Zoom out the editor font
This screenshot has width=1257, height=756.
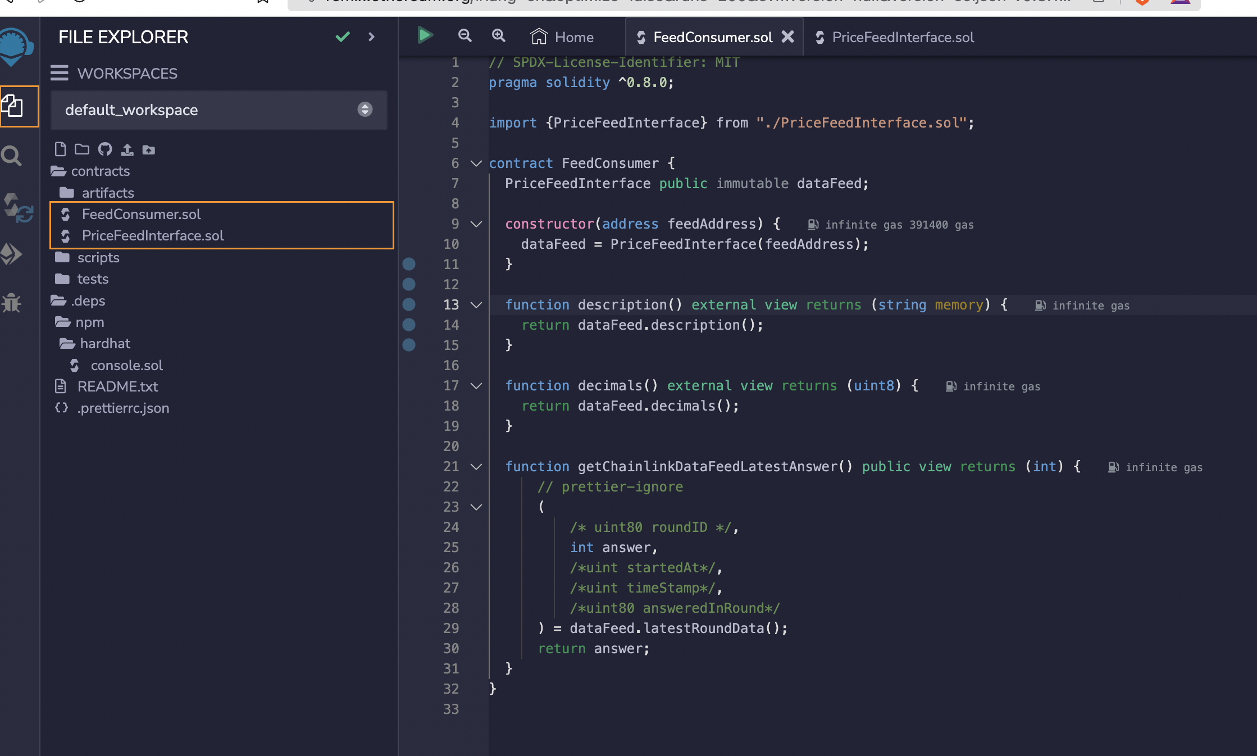click(464, 36)
